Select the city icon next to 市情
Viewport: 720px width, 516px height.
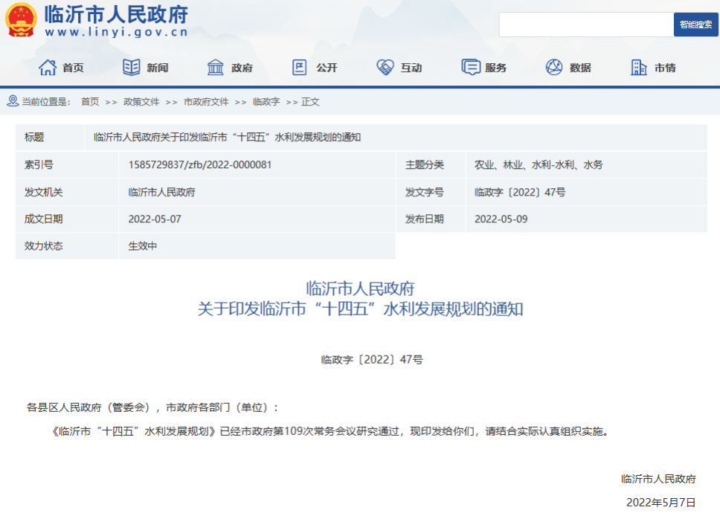coord(638,66)
